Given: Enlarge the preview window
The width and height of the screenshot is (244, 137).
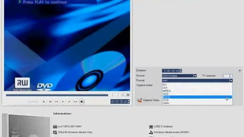Looking at the screenshot, I should (128, 95).
